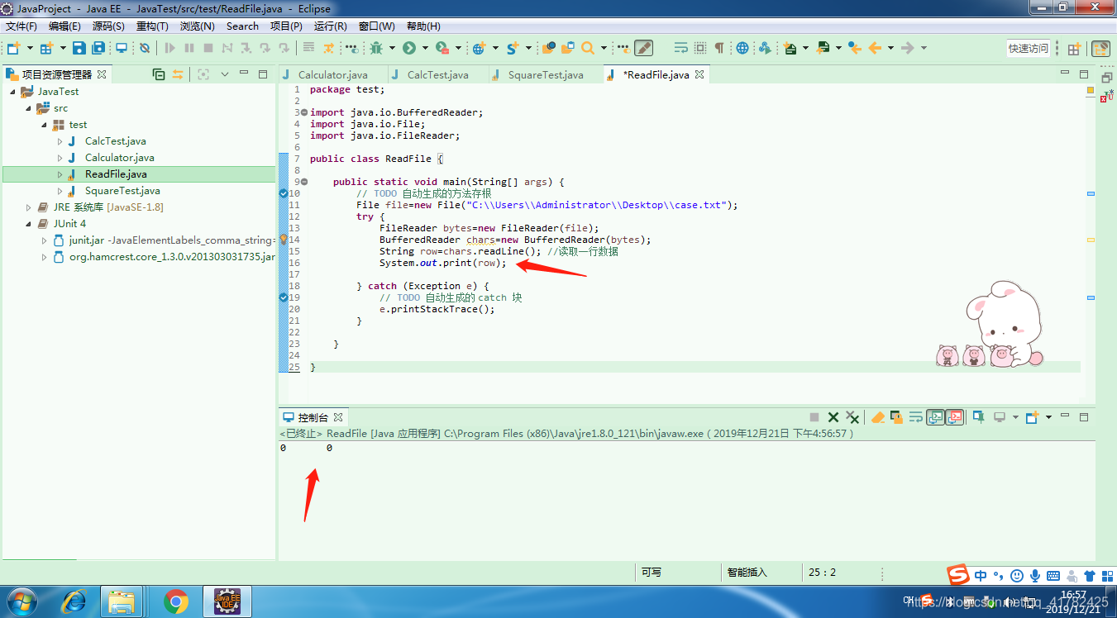
Task: Go Back with the yellow left arrow
Action: (875, 48)
